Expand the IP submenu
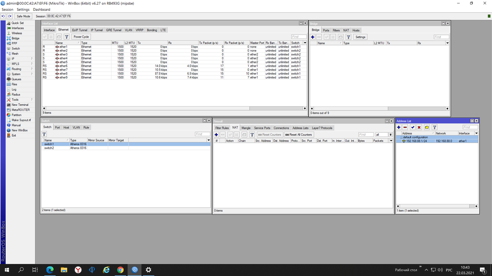 pos(20,59)
